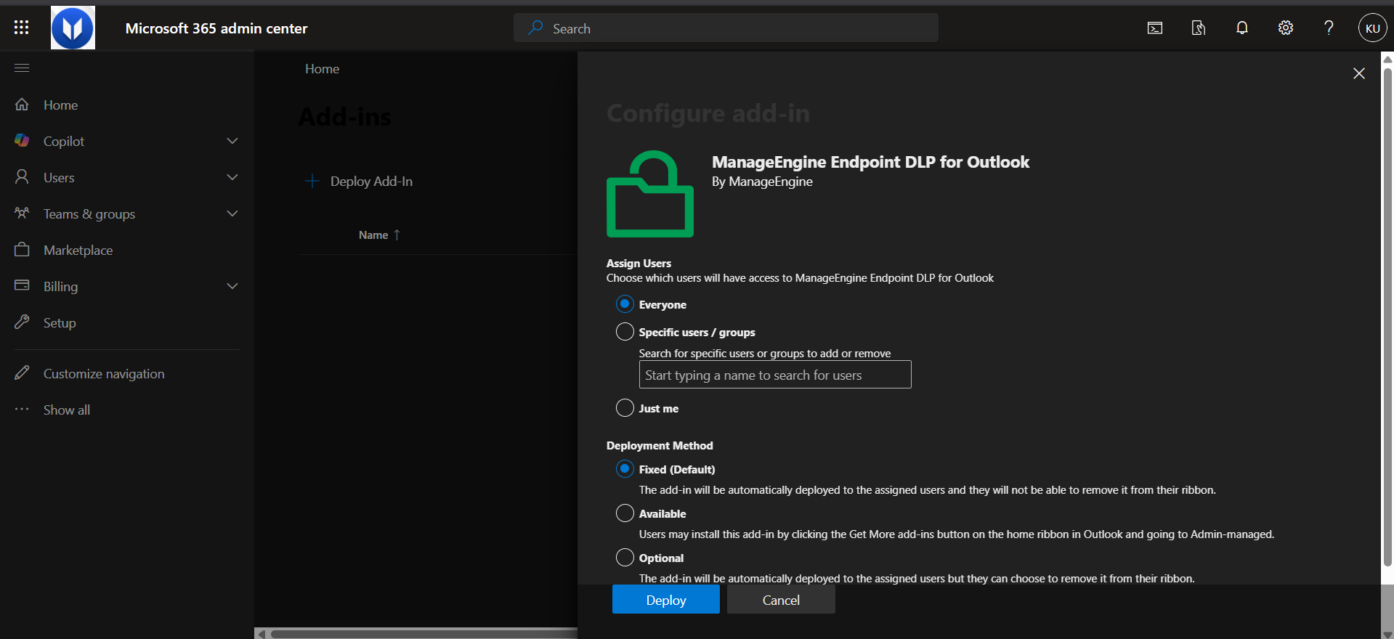Screen dimensions: 1394x639
Task: Open the document icon beside Cloud Shell
Action: pyautogui.click(x=1199, y=28)
